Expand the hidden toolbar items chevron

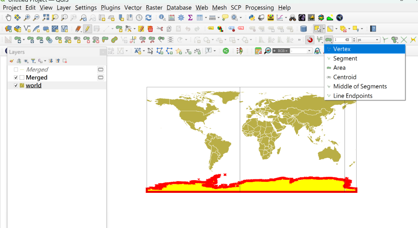[299, 40]
